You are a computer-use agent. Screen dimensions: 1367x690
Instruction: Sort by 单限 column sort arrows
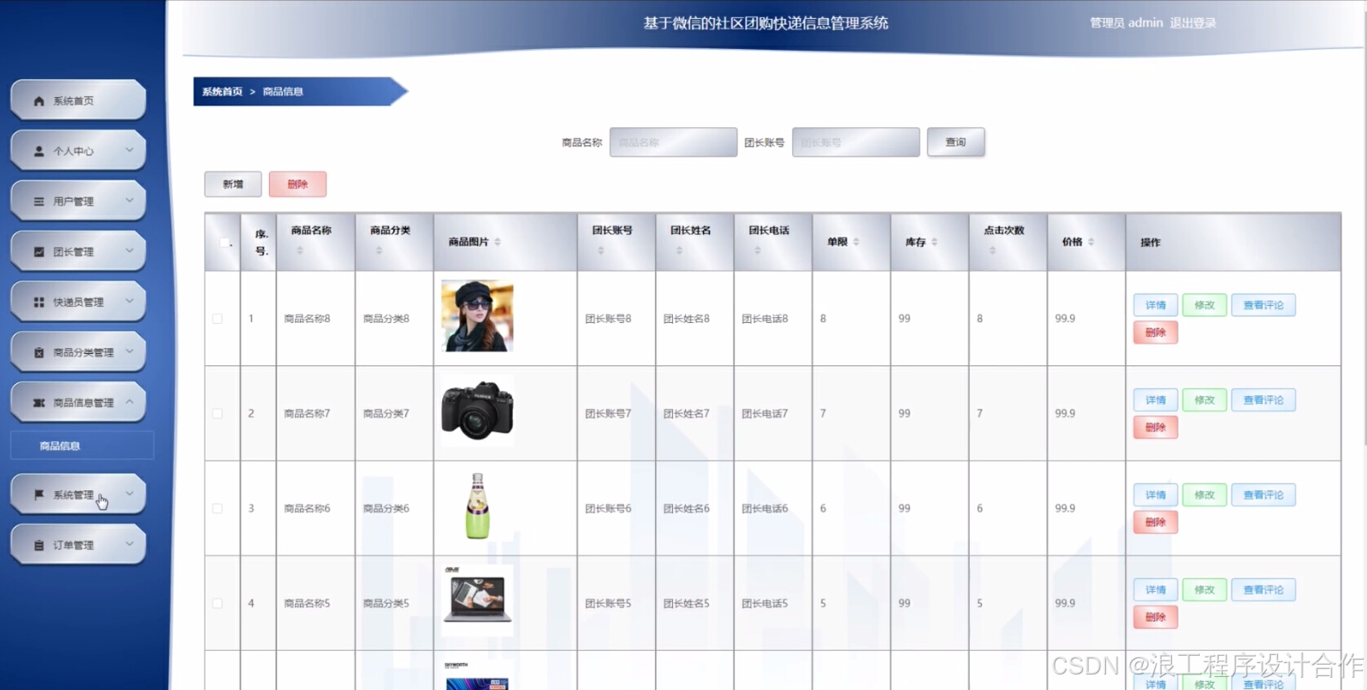click(x=856, y=241)
